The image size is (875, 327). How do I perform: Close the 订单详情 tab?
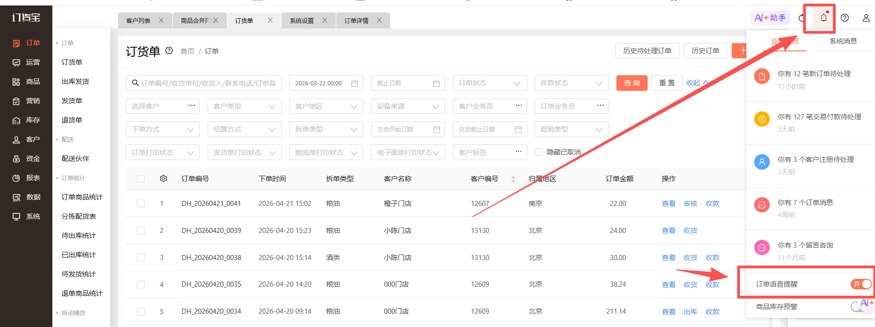click(x=379, y=20)
